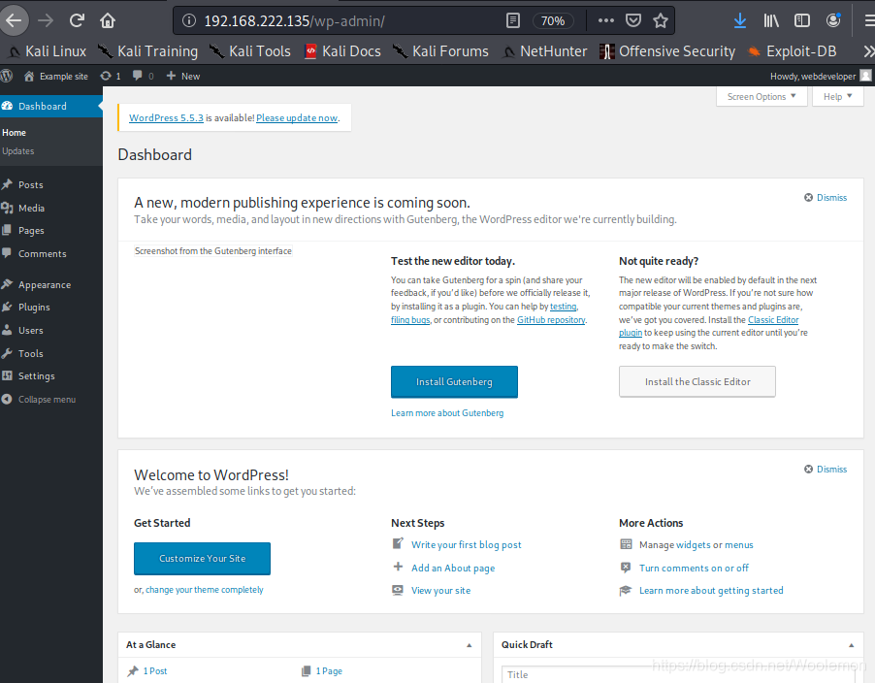Click Install the Classic Editor button
875x683 pixels.
coord(697,381)
